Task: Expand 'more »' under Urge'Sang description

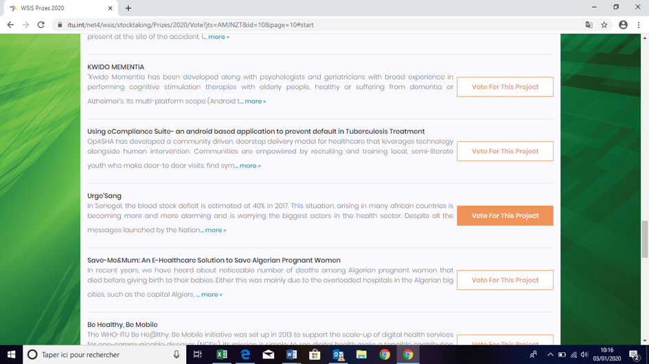Action: tap(215, 230)
